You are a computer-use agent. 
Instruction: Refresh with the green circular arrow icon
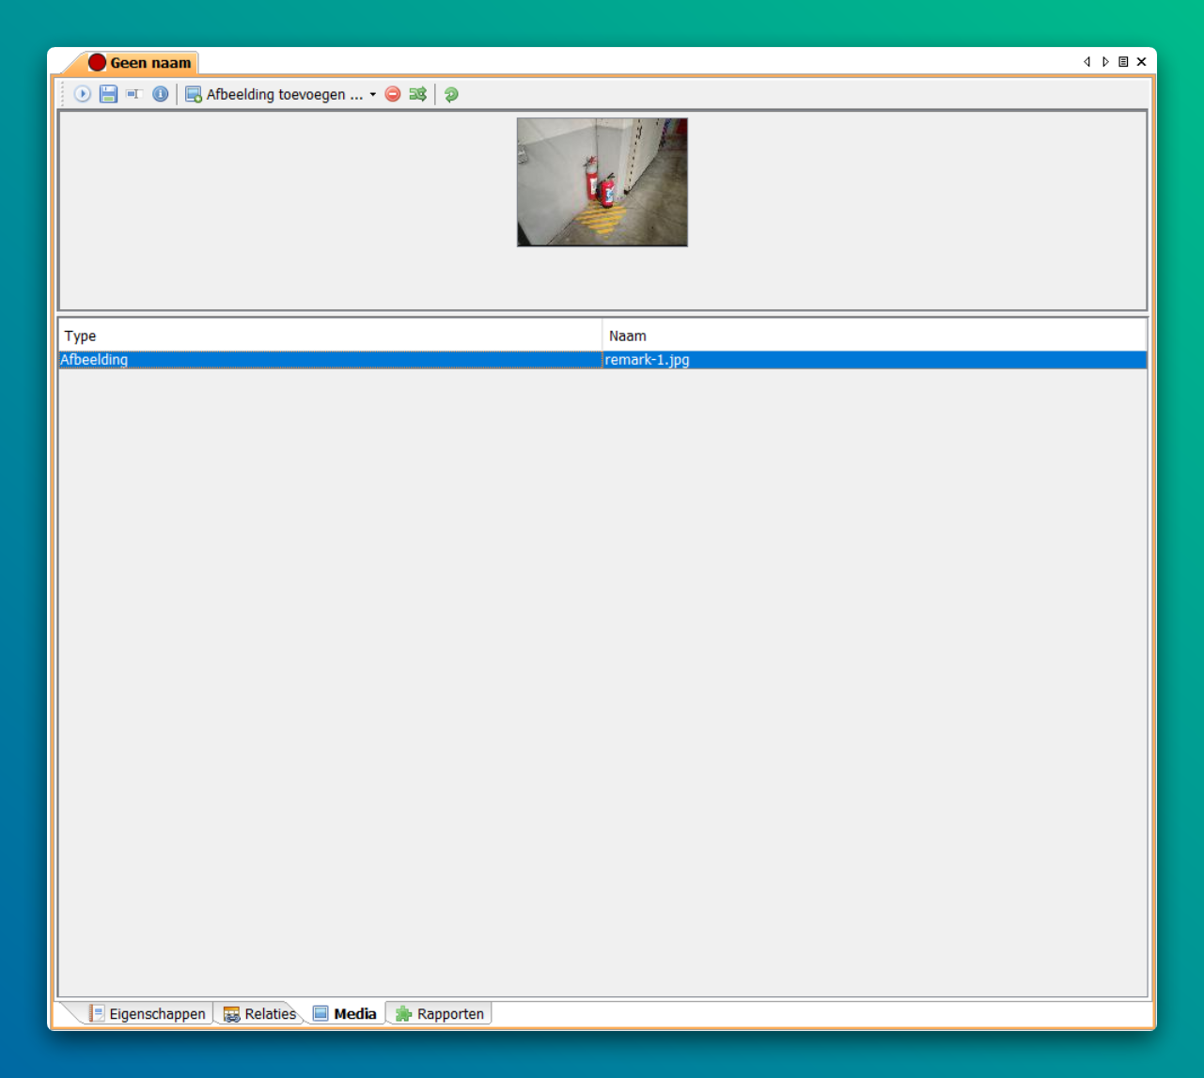451,94
